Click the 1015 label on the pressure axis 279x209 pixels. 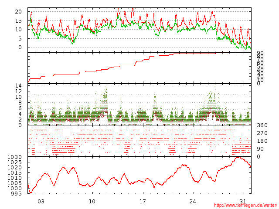(x=14, y=173)
